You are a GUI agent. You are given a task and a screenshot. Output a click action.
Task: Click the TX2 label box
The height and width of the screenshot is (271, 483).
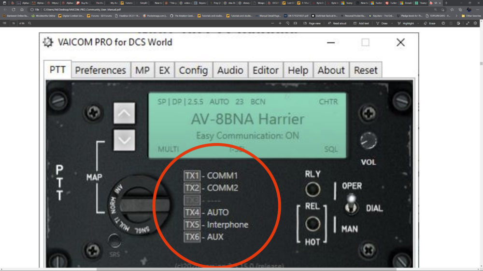point(192,188)
